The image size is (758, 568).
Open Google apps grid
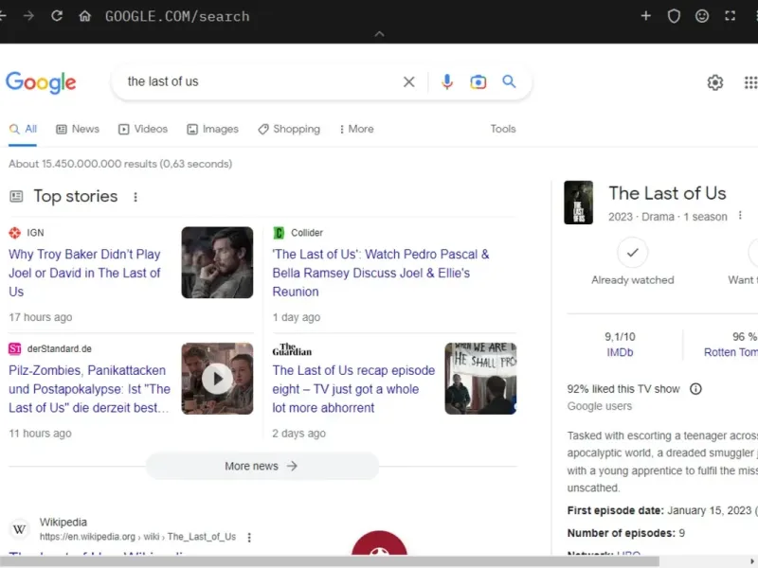click(750, 82)
